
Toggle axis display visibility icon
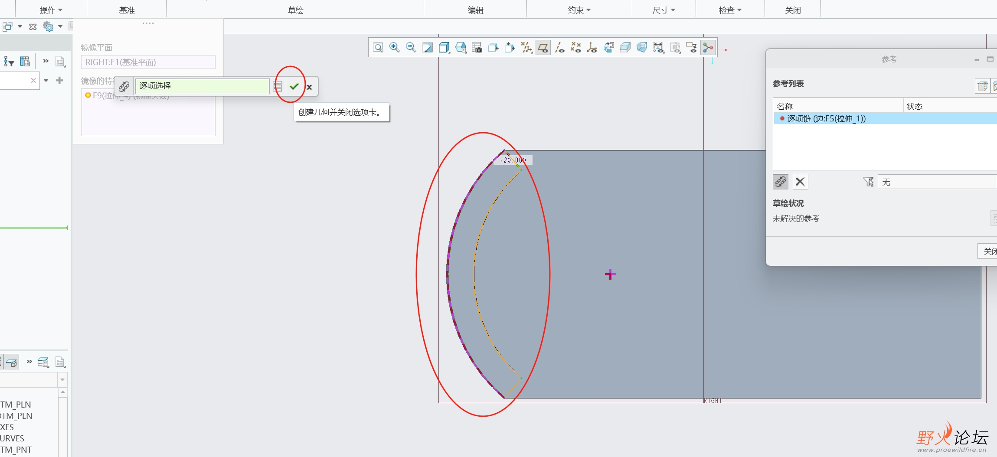coord(559,48)
